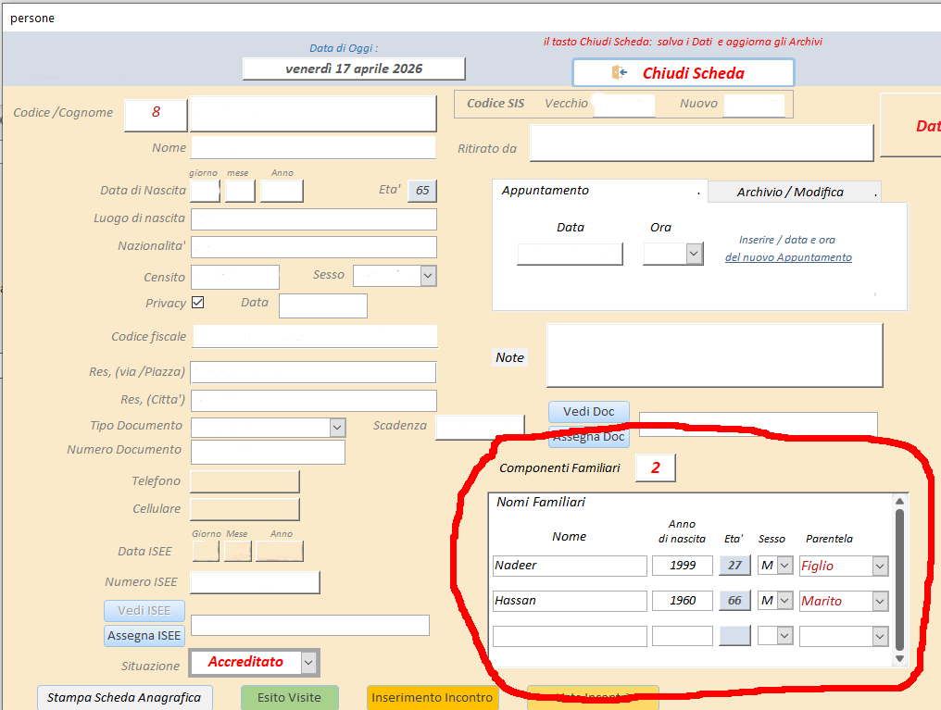Screen dimensions: 941x710
Task: Open Sesso dropdown for Hassan row
Action: point(784,601)
